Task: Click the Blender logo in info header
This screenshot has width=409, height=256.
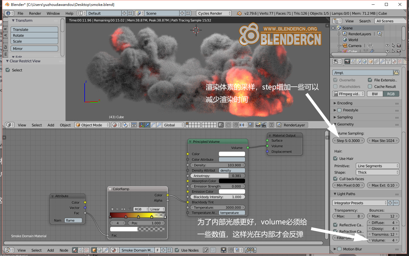Action: (x=239, y=13)
